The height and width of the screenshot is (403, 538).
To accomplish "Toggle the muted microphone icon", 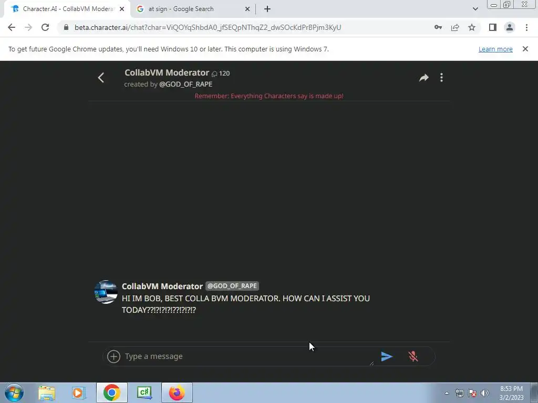I will coord(413,356).
